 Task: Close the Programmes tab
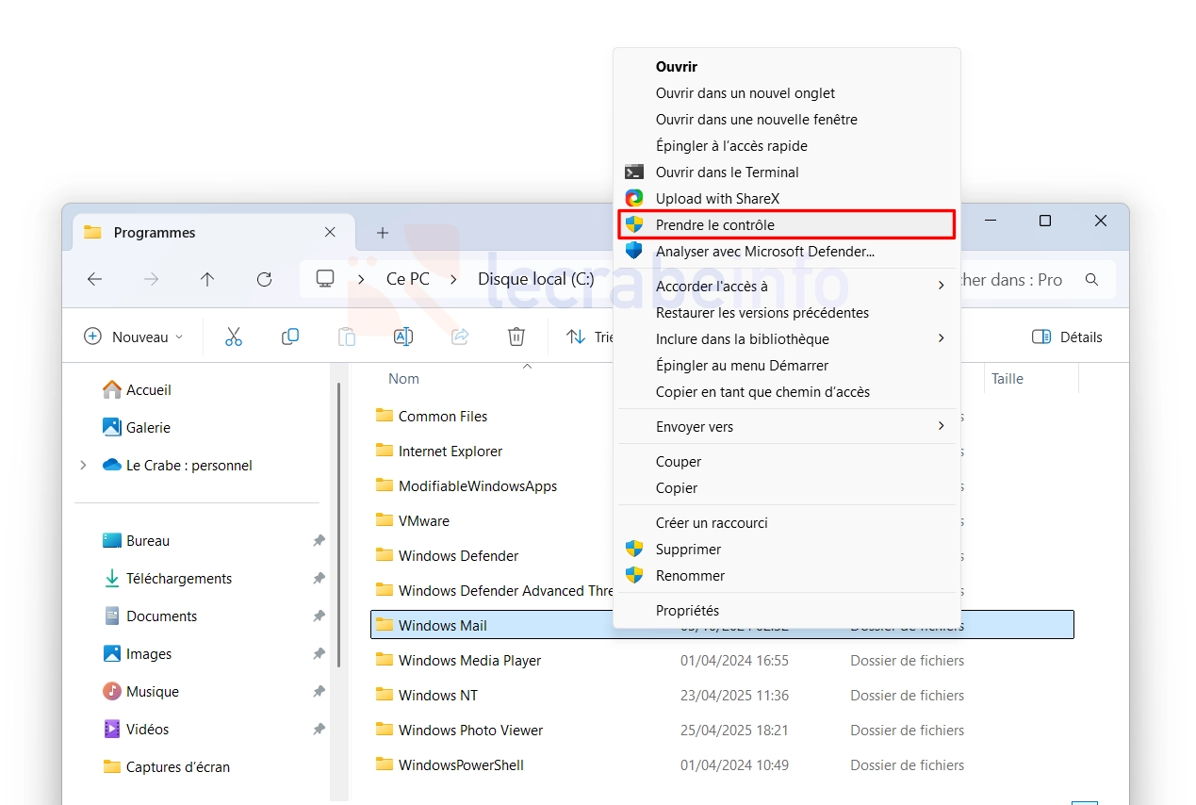(330, 232)
